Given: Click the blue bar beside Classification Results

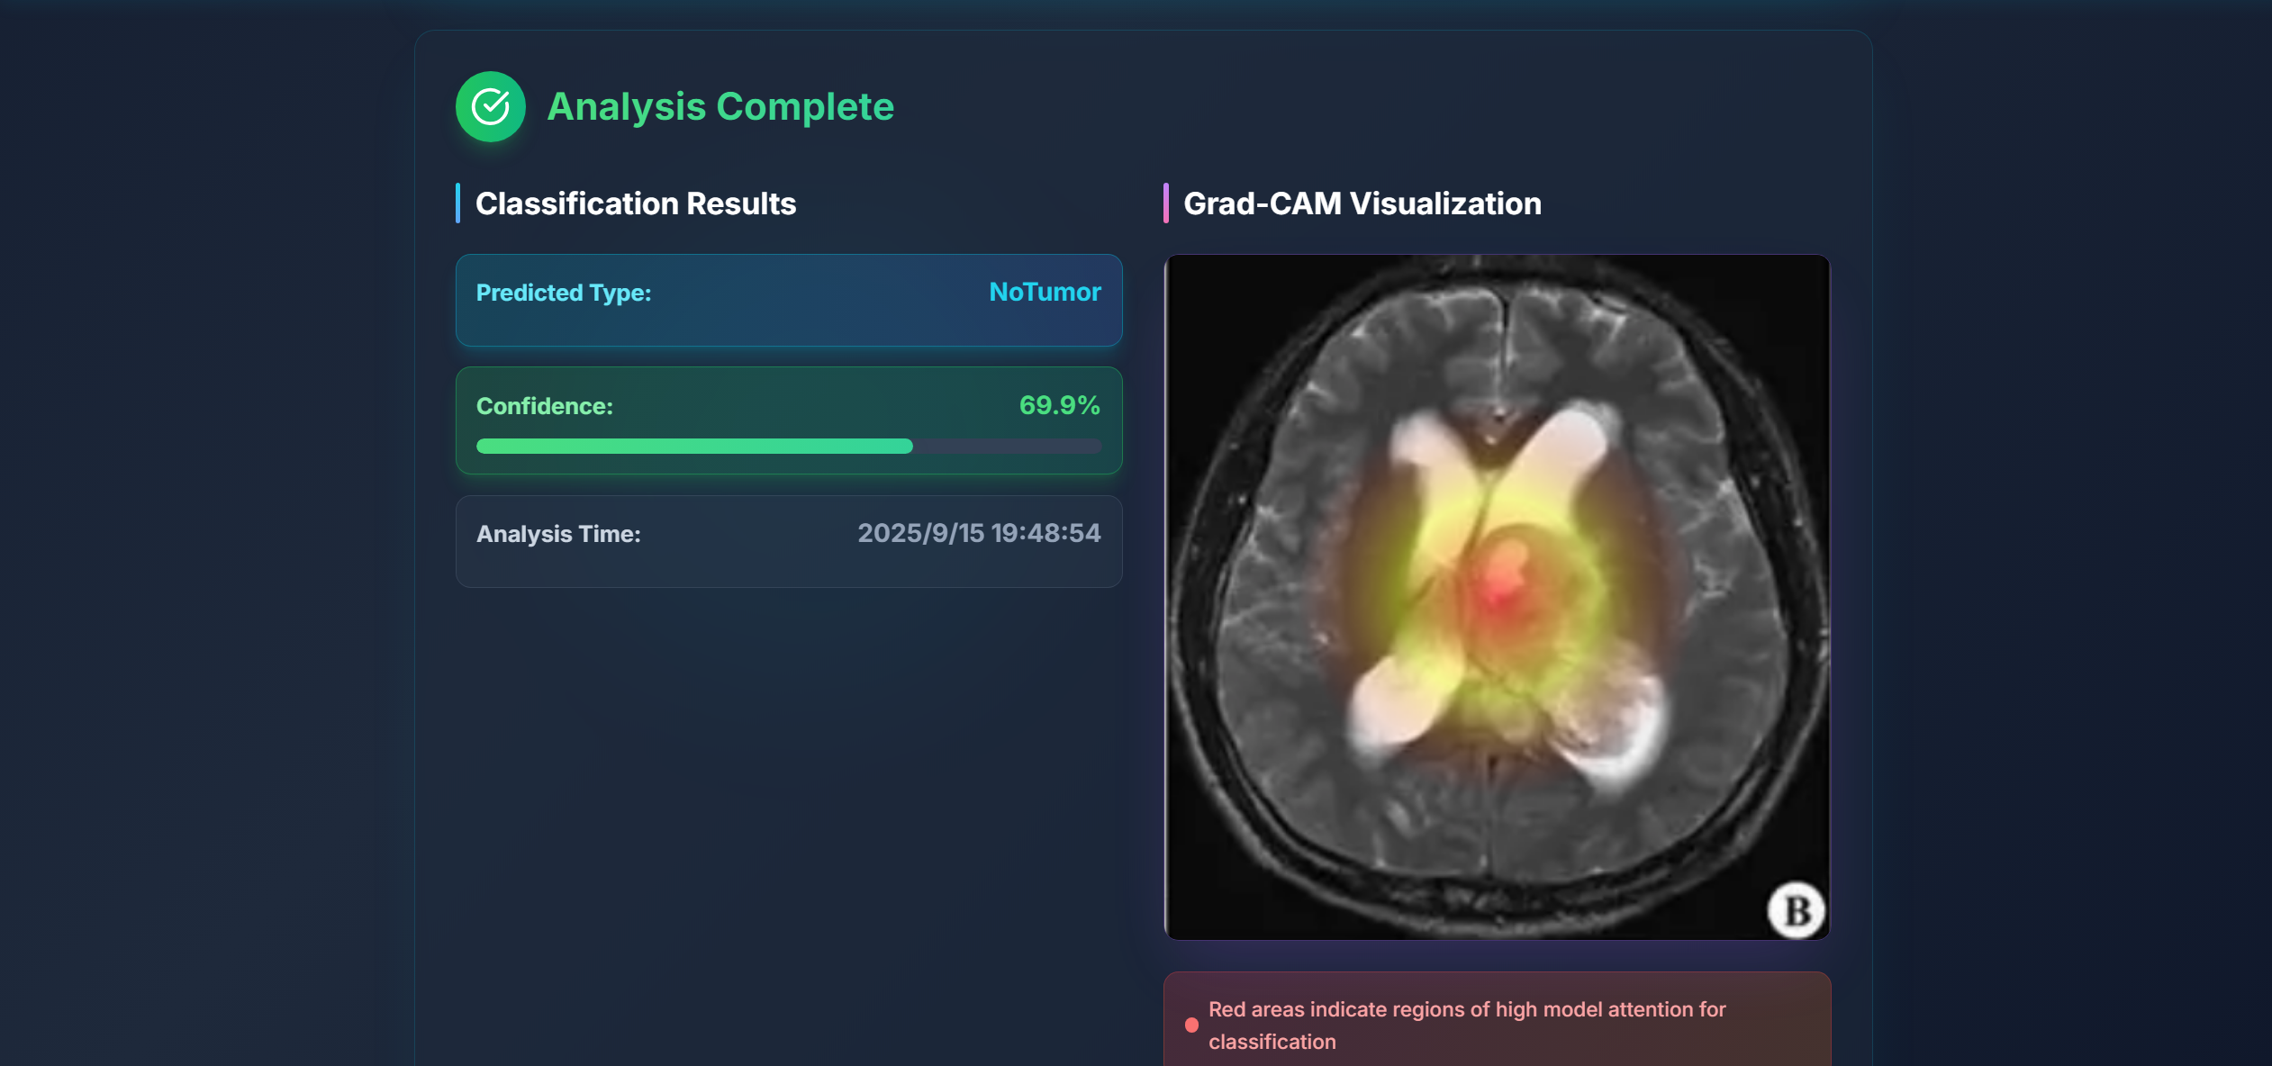Looking at the screenshot, I should point(457,203).
